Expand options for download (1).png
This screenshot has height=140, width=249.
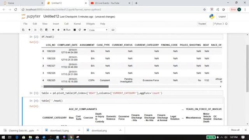[79, 130]
